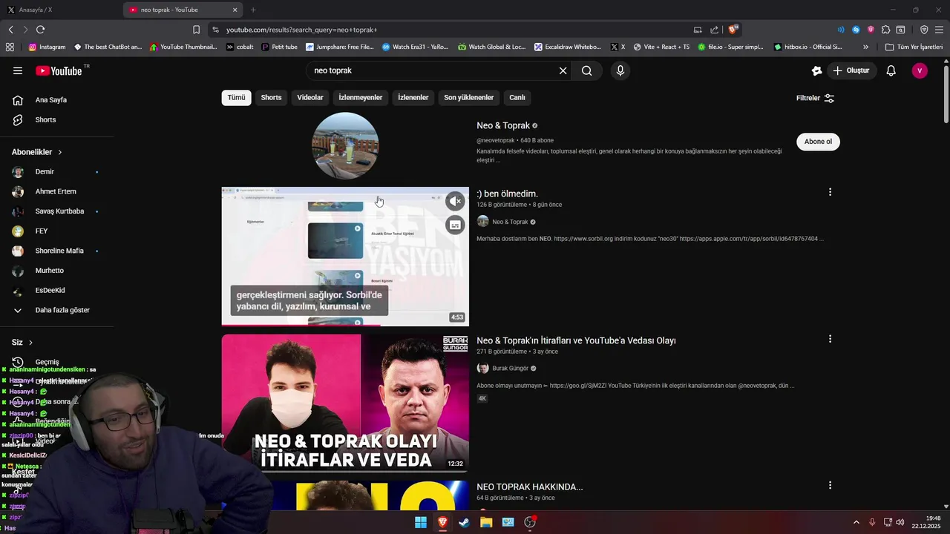The width and height of the screenshot is (950, 534).
Task: Select the Videolar filter chip
Action: (310, 97)
